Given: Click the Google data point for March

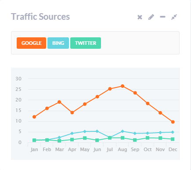Looking at the screenshot, I should tap(59, 102).
